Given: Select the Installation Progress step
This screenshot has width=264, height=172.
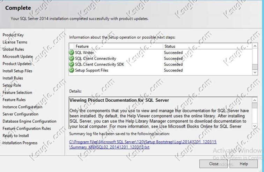Looking at the screenshot, I should pos(20,143).
